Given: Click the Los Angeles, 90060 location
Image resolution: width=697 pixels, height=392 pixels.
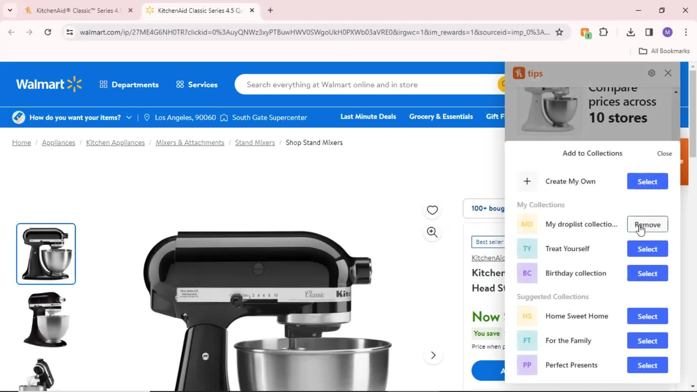Looking at the screenshot, I should (180, 118).
